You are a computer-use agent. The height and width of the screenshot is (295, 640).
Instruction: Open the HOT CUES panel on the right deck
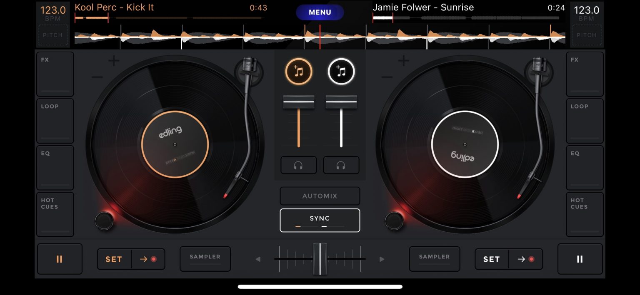tap(585, 214)
